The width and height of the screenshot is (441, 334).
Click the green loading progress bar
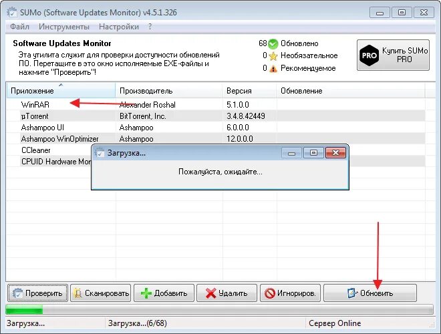point(219,309)
